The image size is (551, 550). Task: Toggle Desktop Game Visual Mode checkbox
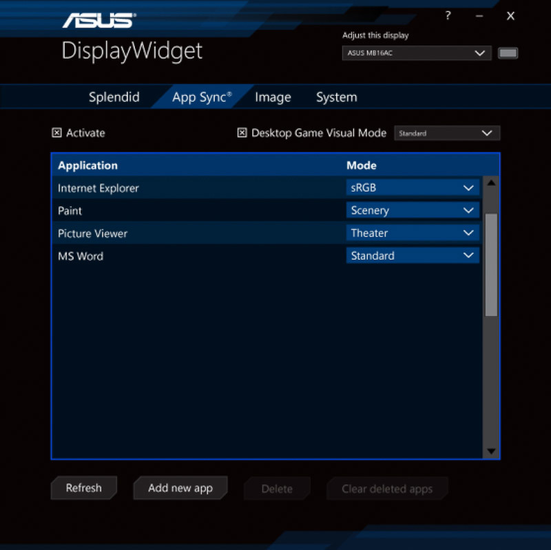(242, 133)
